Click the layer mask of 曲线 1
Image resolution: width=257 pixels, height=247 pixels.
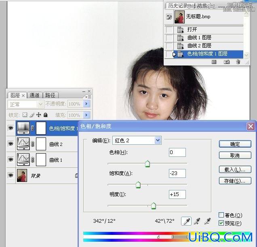41,160
